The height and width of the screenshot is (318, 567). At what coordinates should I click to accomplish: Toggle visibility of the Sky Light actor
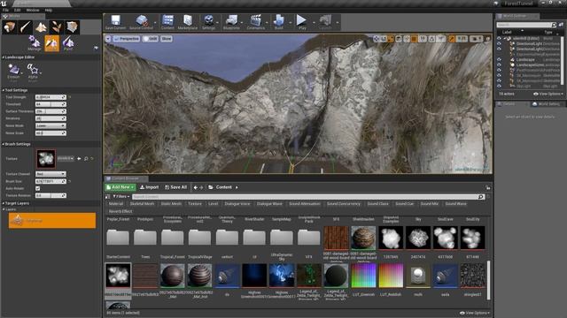499,87
